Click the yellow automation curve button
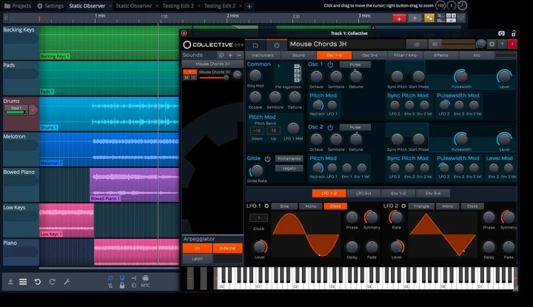Viewport: 533px width, 307px height. point(429,18)
